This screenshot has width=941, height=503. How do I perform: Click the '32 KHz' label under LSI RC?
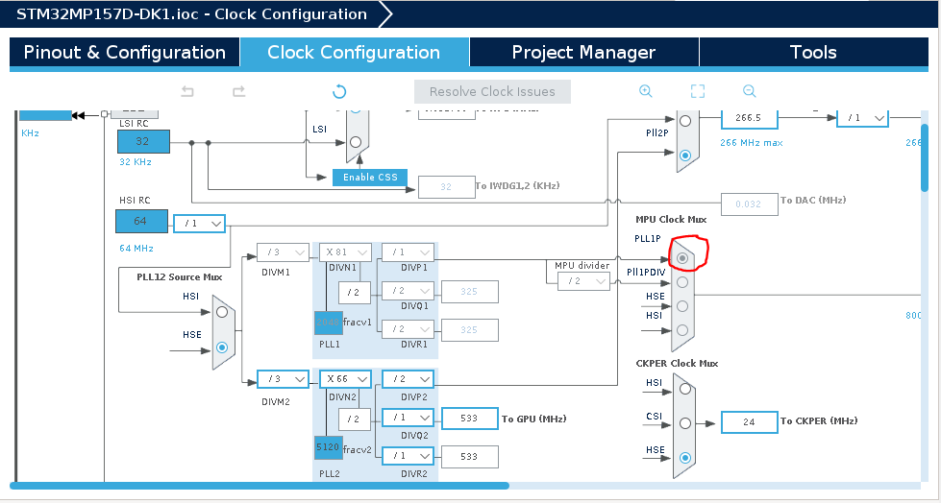[x=135, y=162]
